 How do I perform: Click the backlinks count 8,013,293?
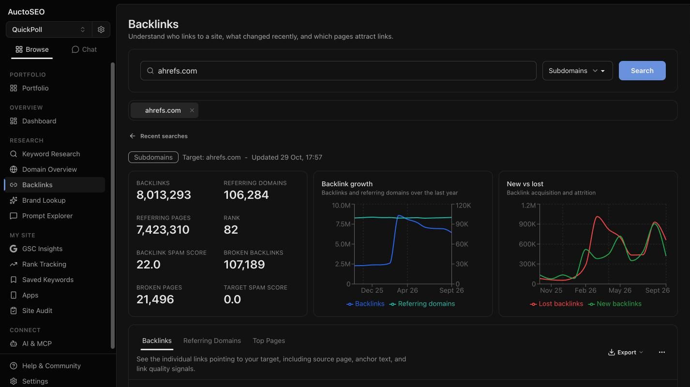pos(164,195)
